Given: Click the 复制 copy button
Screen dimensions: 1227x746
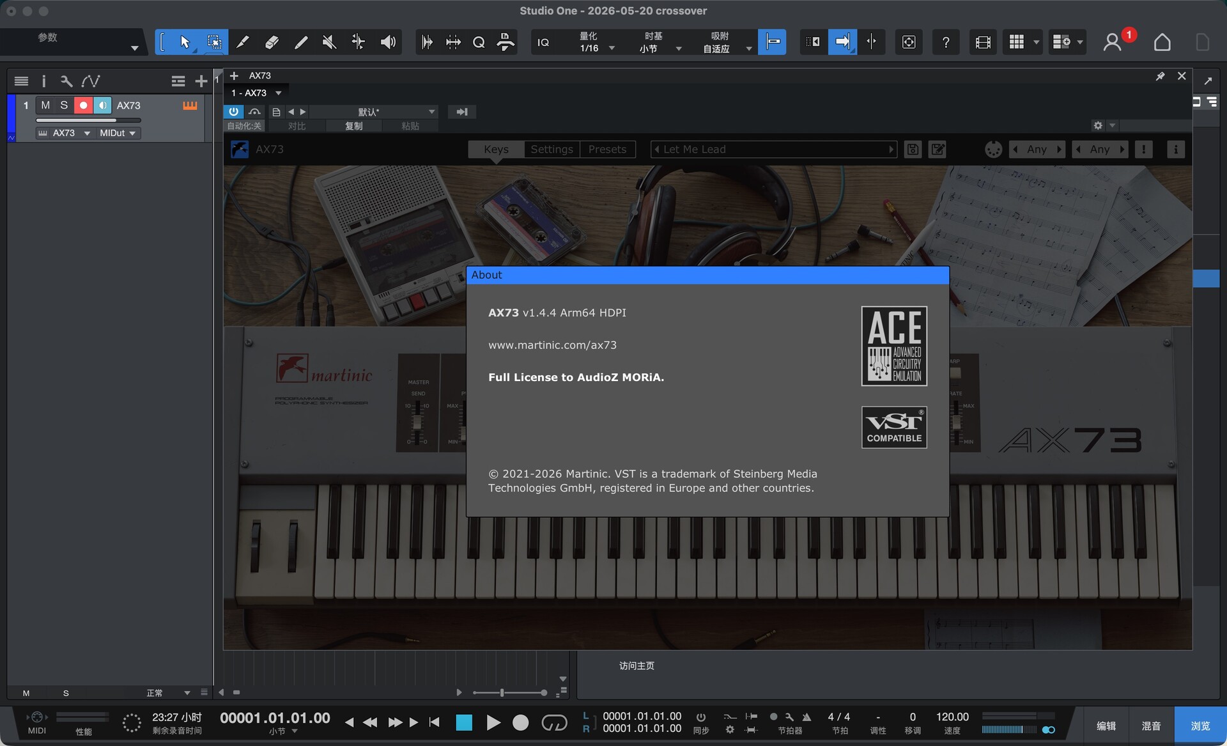Looking at the screenshot, I should 353,126.
